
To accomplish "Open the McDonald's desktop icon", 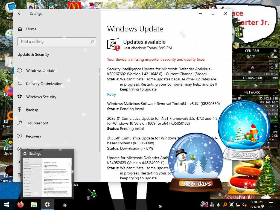I will click(x=74, y=5).
